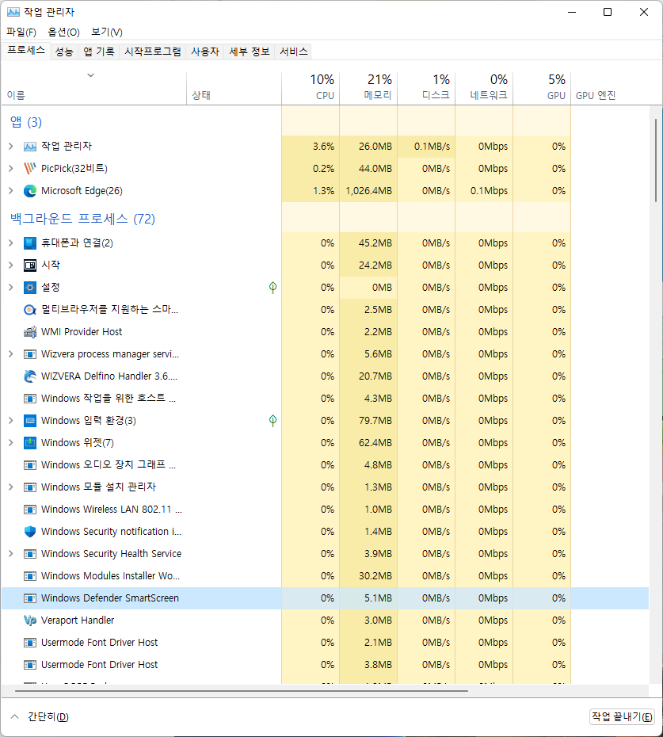Switch to the 서비스 tab
Image resolution: width=663 pixels, height=737 pixels.
click(x=294, y=52)
